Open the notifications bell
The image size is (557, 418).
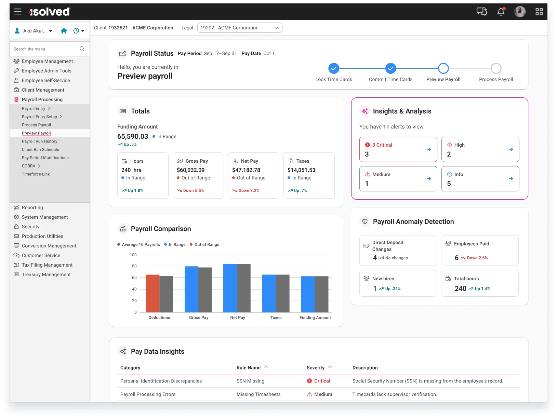[x=501, y=12]
